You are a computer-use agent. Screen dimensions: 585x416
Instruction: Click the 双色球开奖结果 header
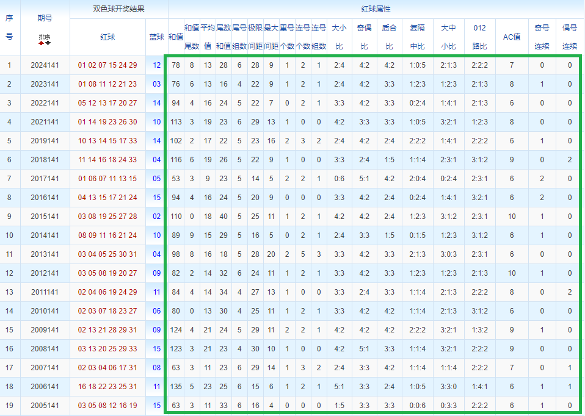coord(118,9)
